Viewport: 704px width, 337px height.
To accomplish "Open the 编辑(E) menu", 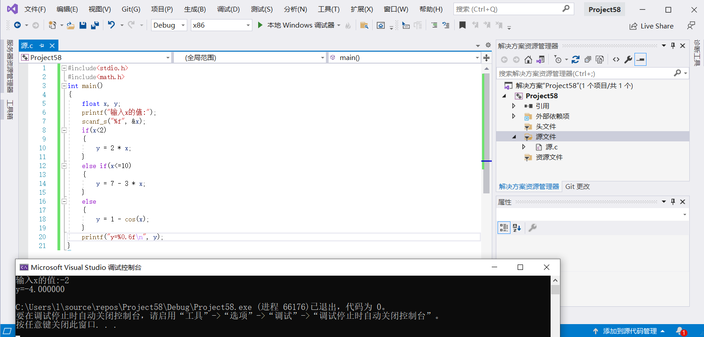I will click(x=67, y=9).
